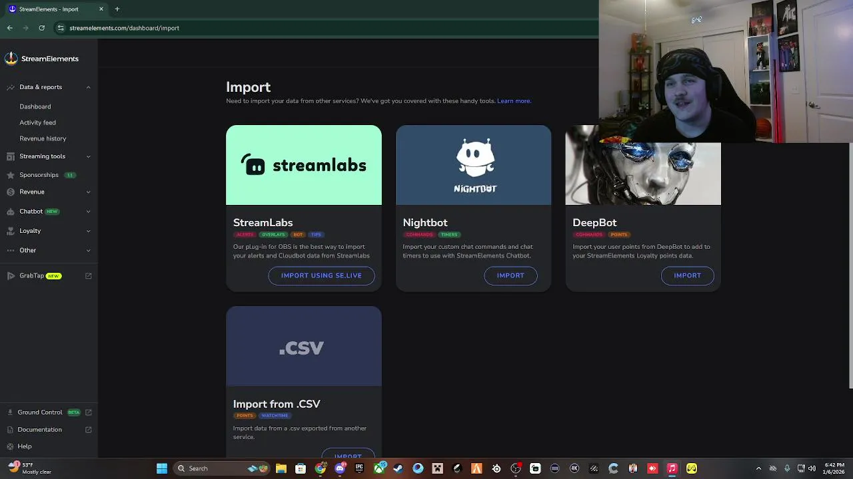This screenshot has width=853, height=479.
Task: Open Sponsorships in the sidebar
Action: click(39, 175)
